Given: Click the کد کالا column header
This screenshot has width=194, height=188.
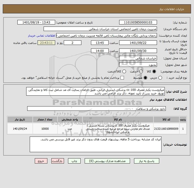Looking at the screenshot, I should pyautogui.click(x=166, y=119).
